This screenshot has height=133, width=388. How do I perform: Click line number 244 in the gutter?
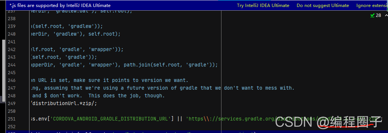coord(12,65)
